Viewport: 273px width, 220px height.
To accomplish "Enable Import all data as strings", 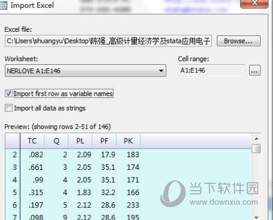I will 9,108.
